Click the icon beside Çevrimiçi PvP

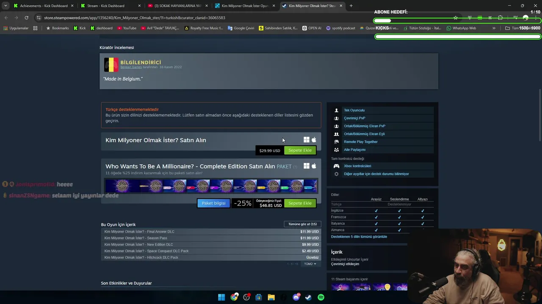(x=337, y=118)
